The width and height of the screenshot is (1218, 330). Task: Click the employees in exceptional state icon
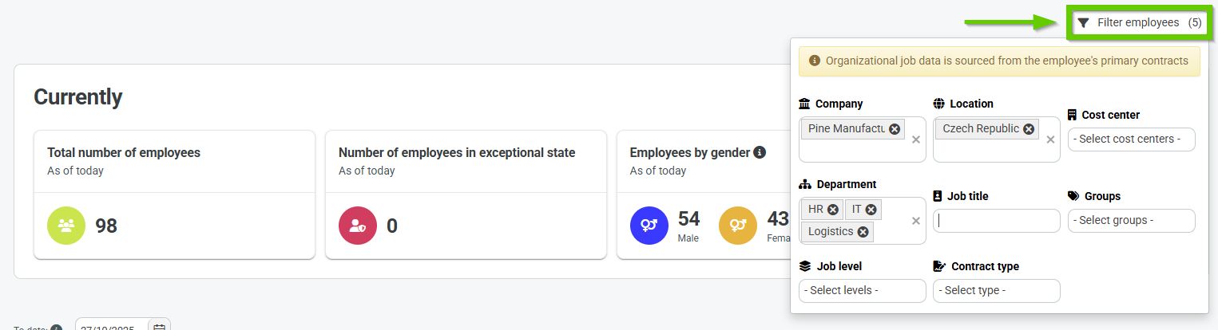click(x=358, y=226)
